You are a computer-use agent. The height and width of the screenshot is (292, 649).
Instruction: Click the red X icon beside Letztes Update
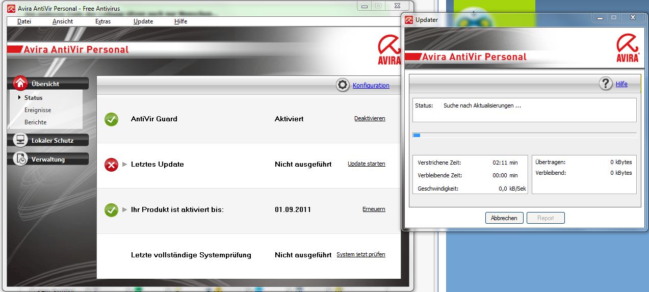(111, 165)
